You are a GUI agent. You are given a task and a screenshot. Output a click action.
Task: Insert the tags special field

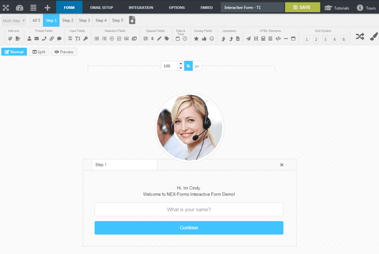pyautogui.click(x=167, y=38)
